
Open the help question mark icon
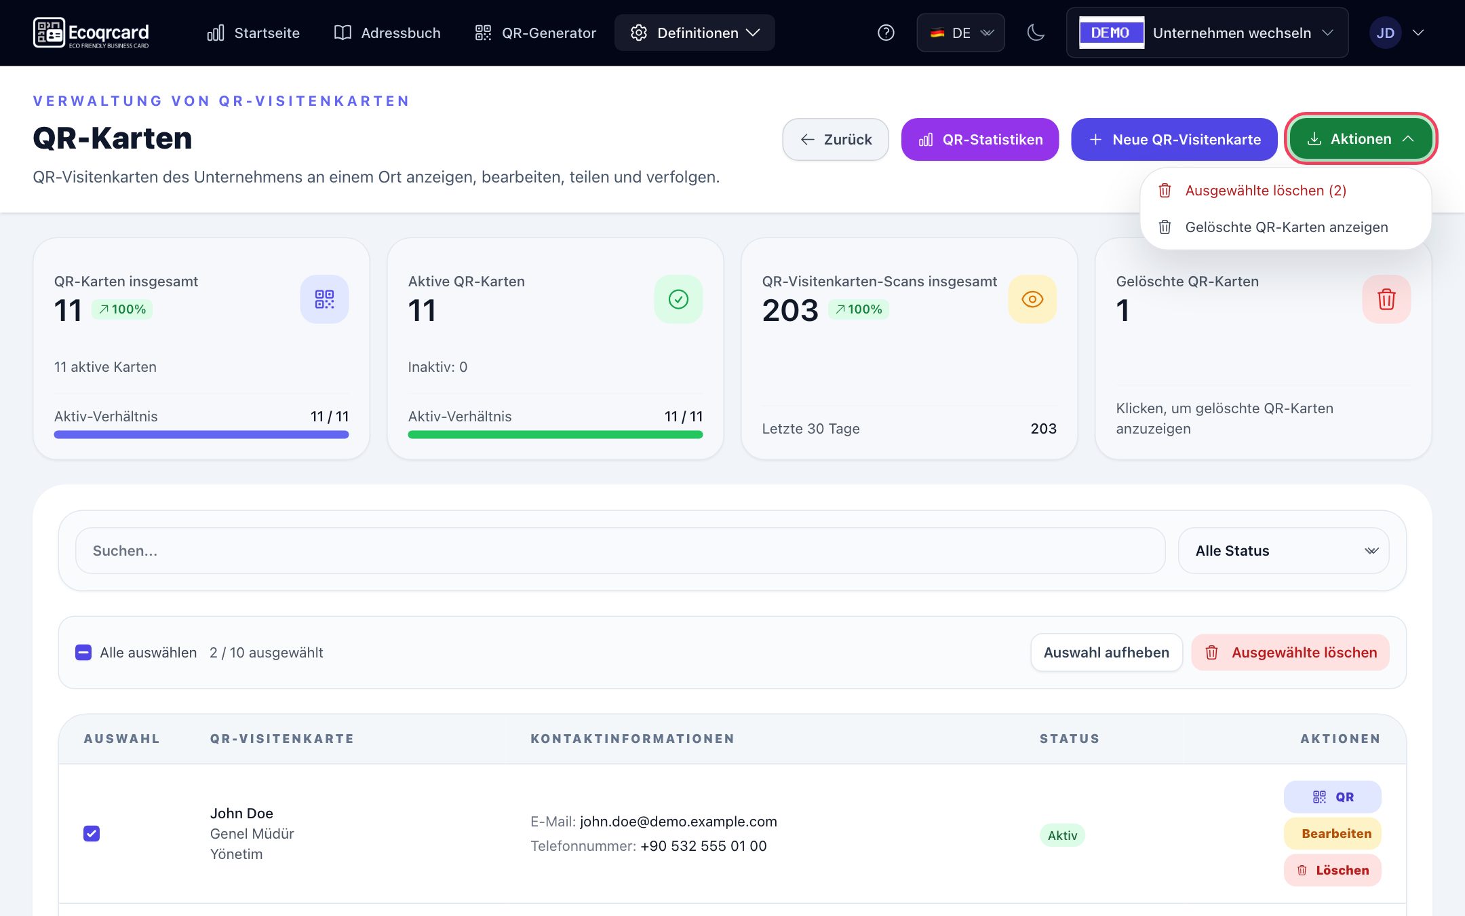click(886, 33)
